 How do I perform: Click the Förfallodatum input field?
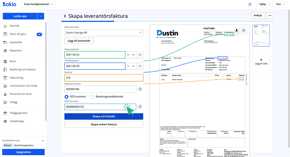pyautogui.click(x=95, y=66)
